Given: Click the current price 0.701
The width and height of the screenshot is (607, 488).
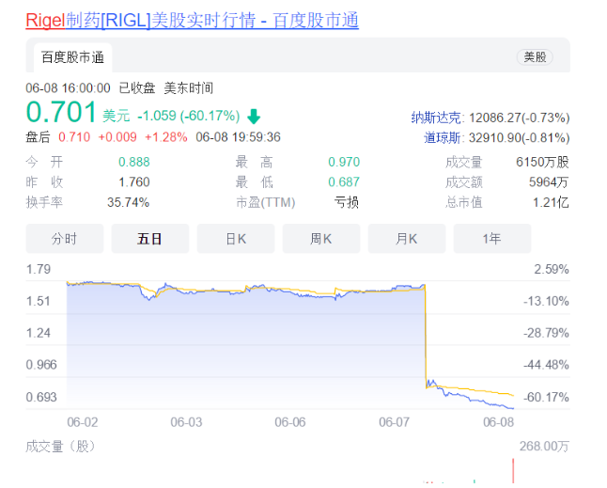Looking at the screenshot, I should [61, 114].
